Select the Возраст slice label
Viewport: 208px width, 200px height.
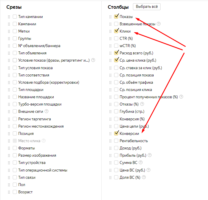tap(25, 192)
